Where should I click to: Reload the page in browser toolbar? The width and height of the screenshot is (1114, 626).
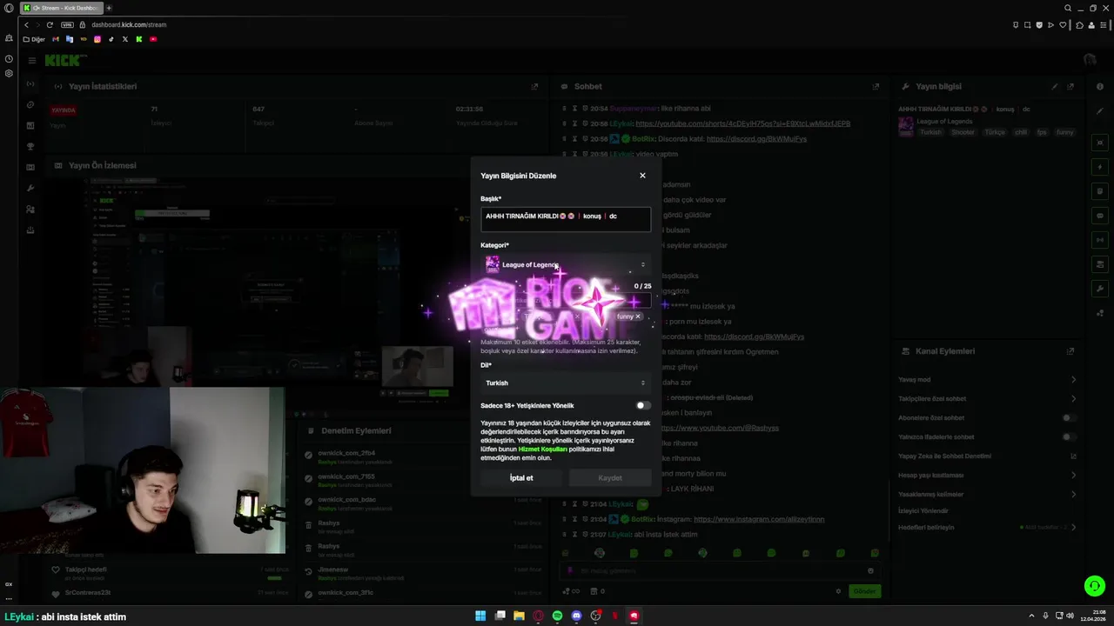[x=50, y=24]
